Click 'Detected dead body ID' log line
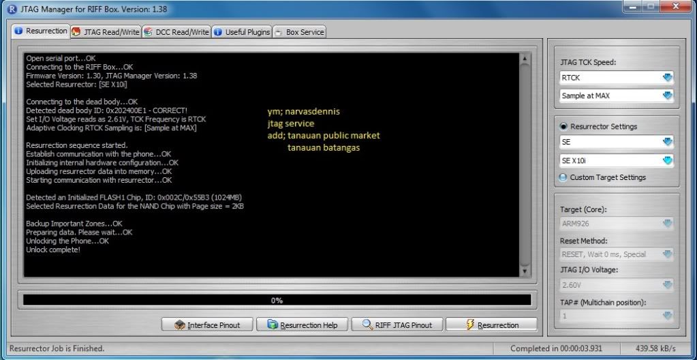 (107, 110)
